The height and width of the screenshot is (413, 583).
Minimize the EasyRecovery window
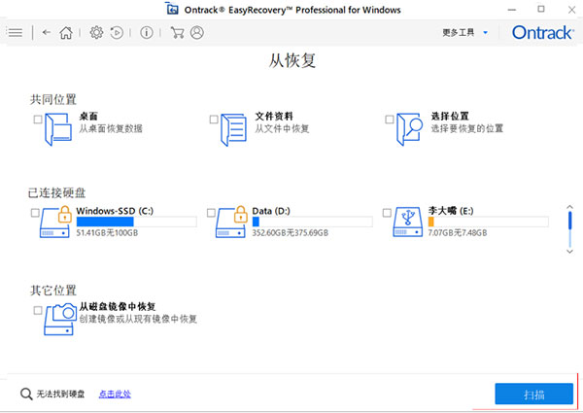[512, 10]
